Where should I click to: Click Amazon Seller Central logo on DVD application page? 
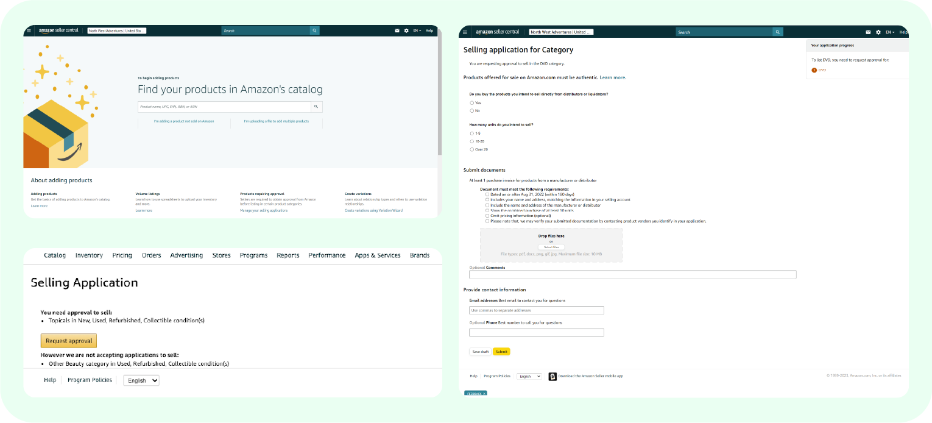click(497, 32)
